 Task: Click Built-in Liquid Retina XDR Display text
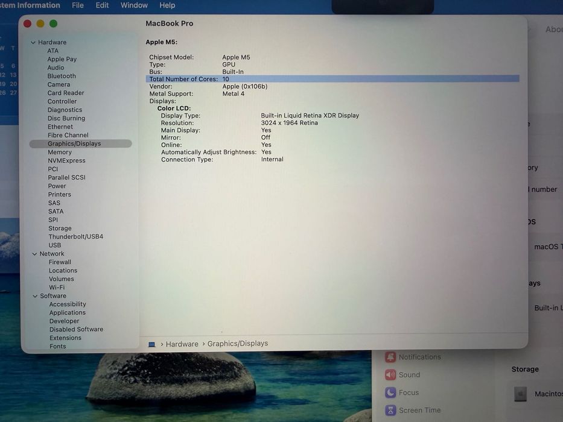tap(310, 116)
